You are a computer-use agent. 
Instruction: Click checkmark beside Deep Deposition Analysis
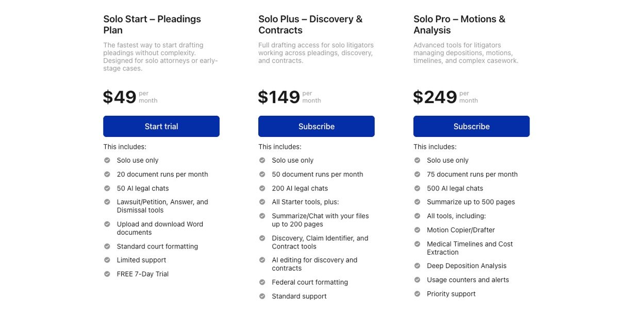[x=417, y=266]
